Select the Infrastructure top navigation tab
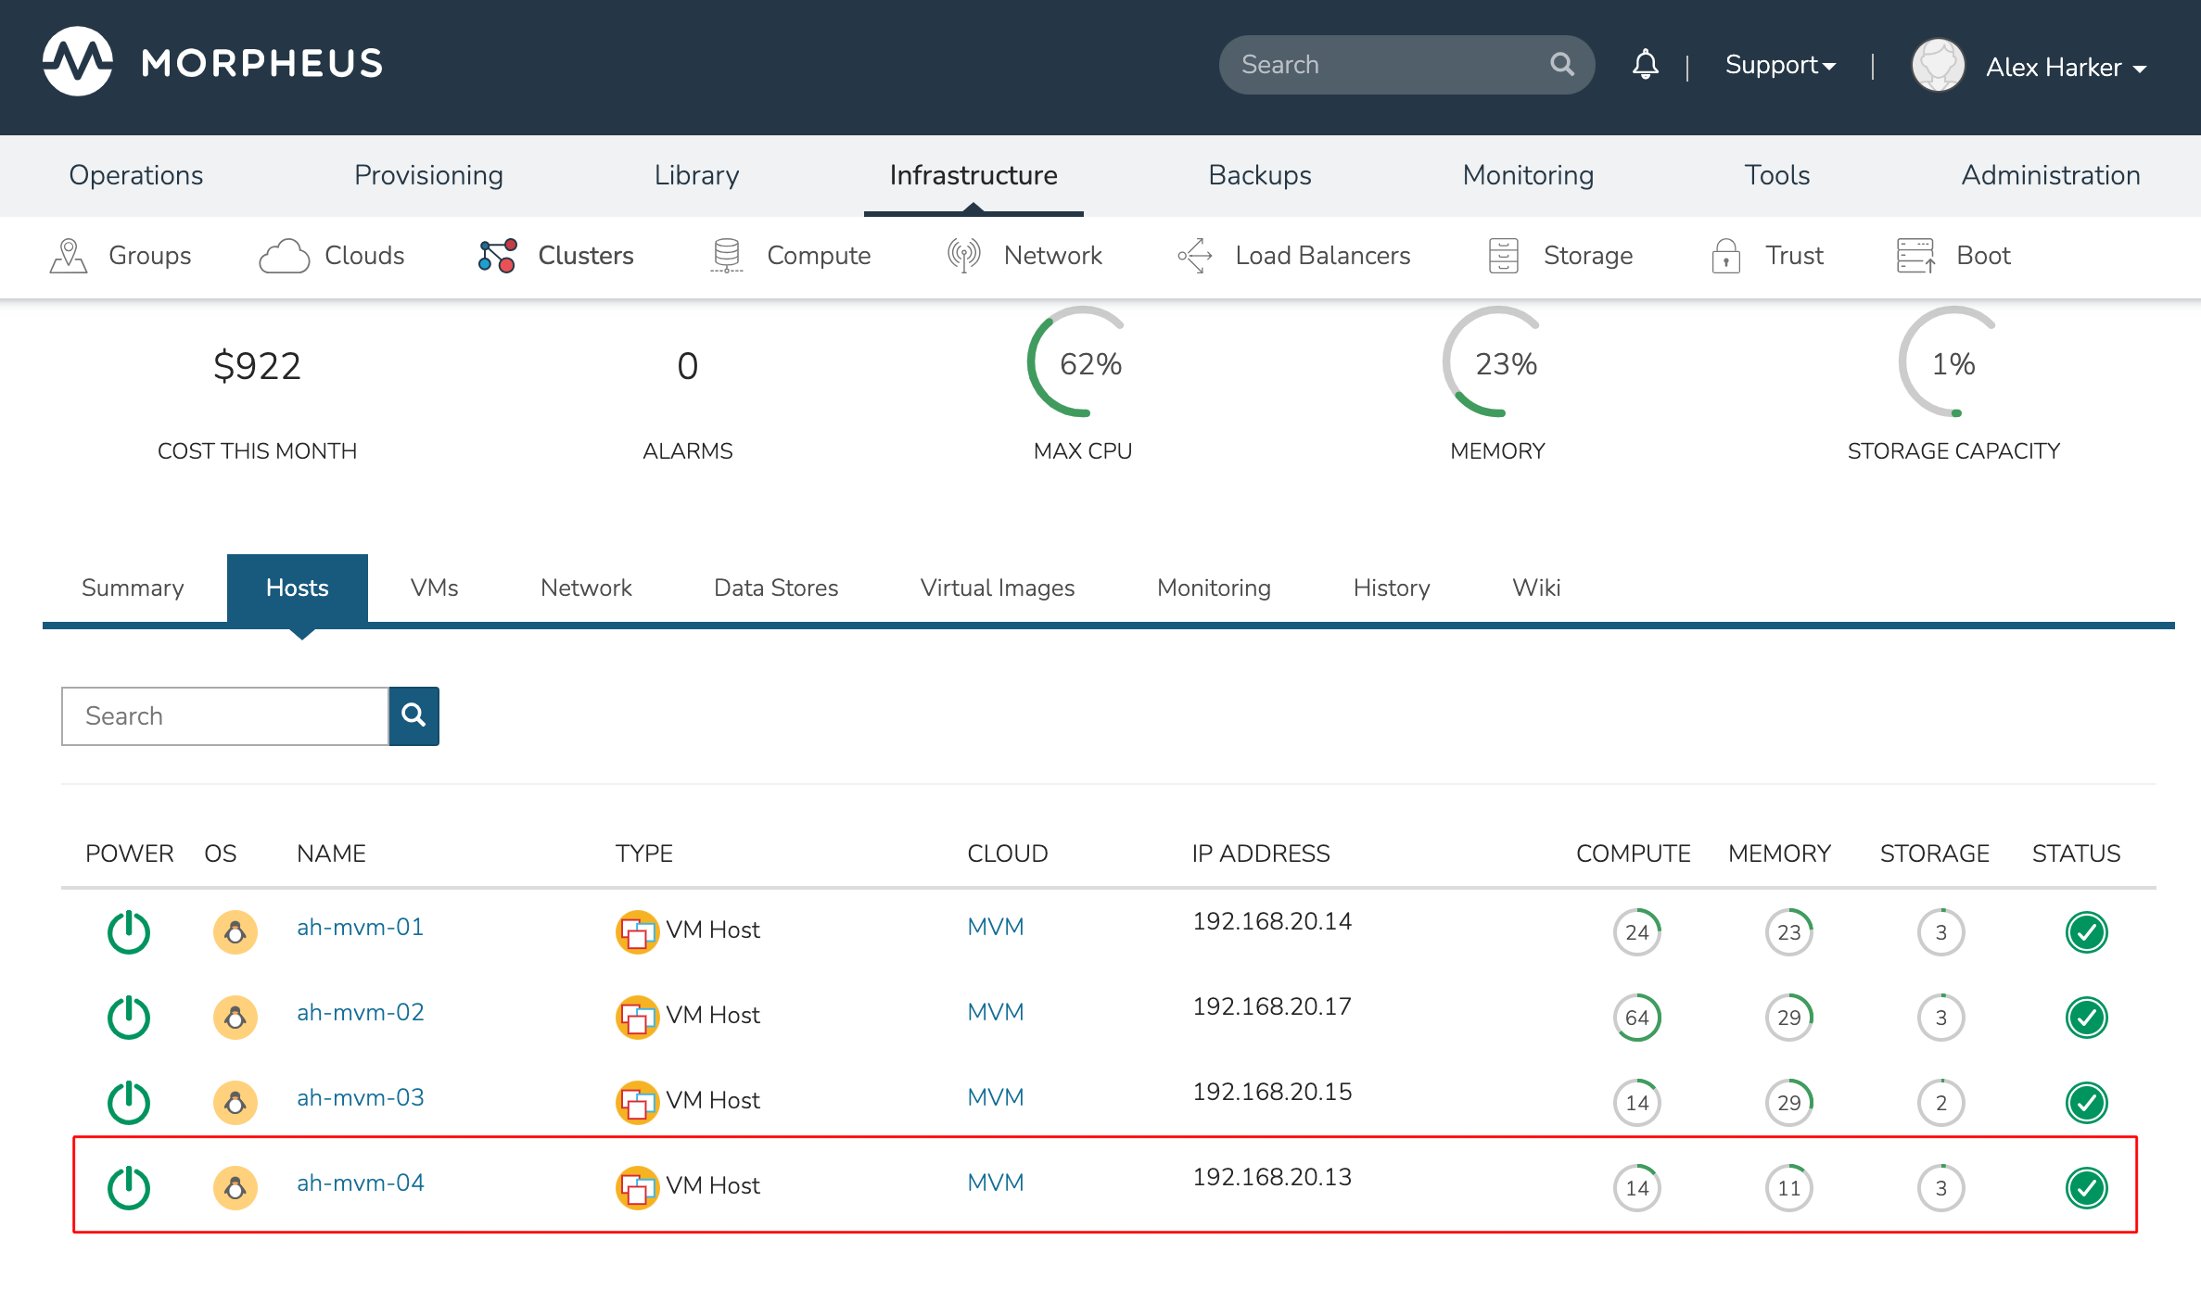 971,173
